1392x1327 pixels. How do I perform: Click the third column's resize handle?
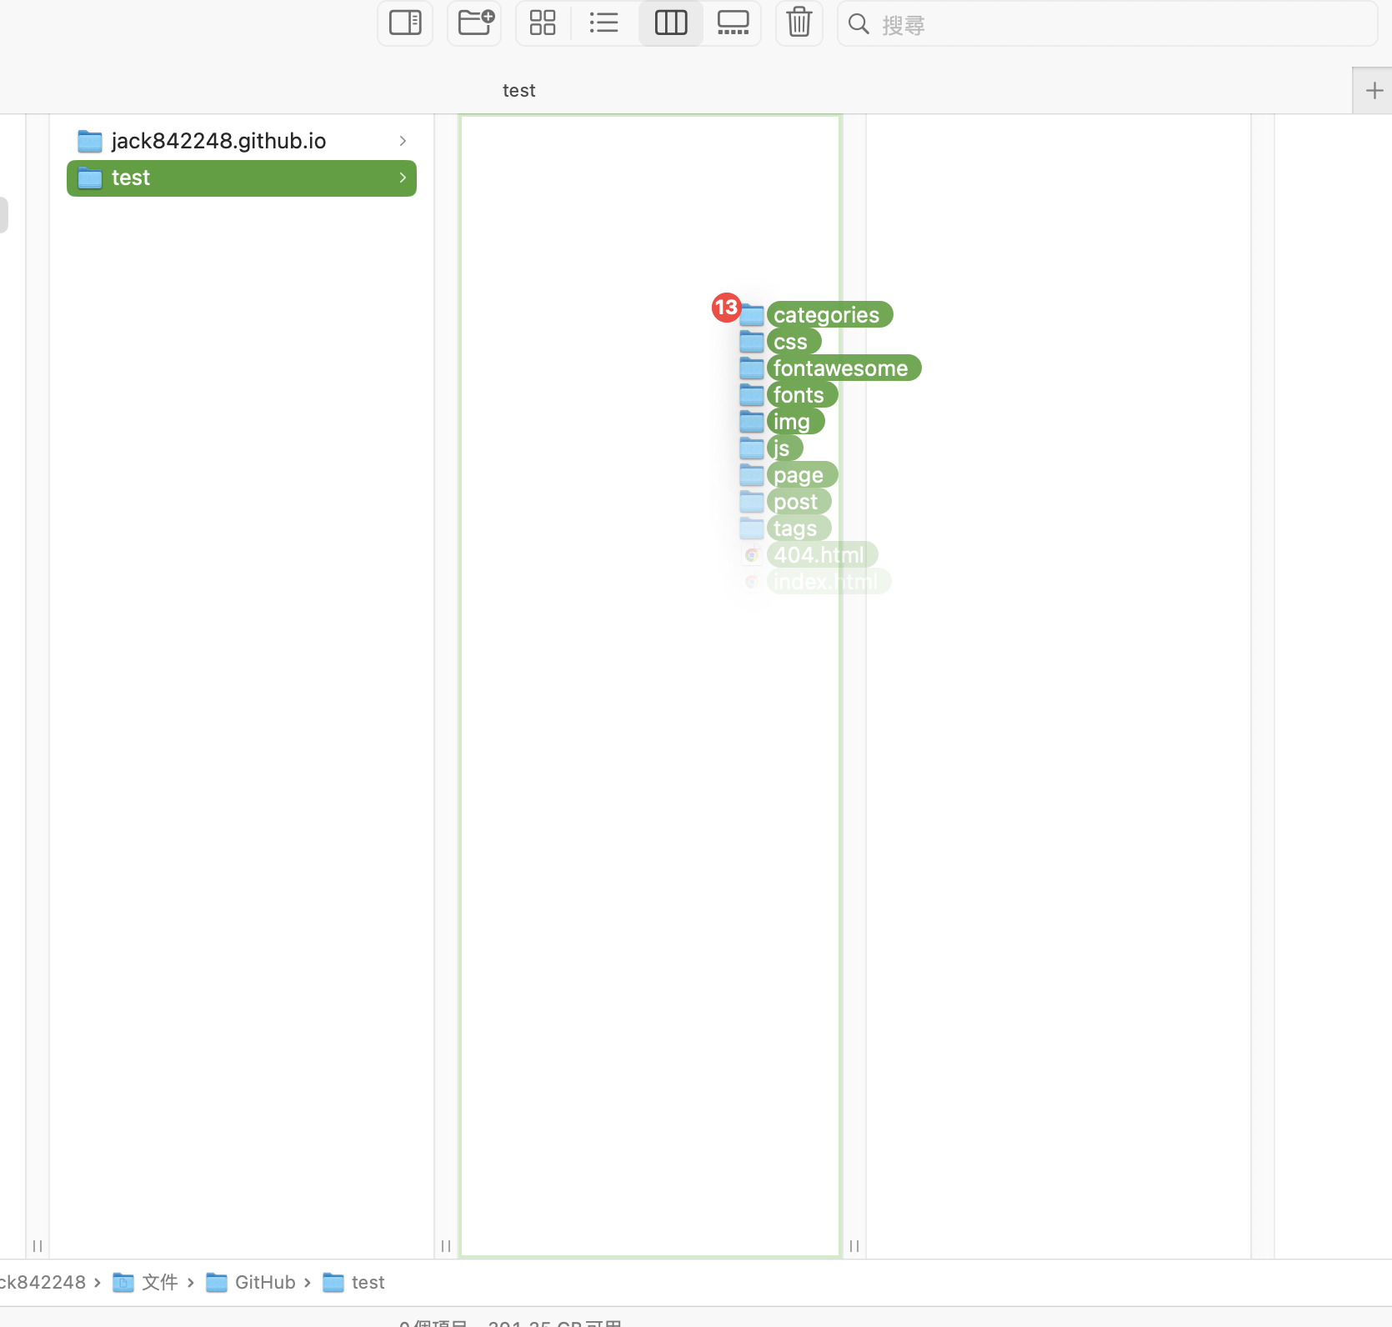point(854,1246)
